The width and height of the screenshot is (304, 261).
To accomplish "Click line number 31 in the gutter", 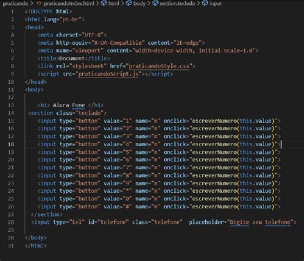I will pos(11,246).
